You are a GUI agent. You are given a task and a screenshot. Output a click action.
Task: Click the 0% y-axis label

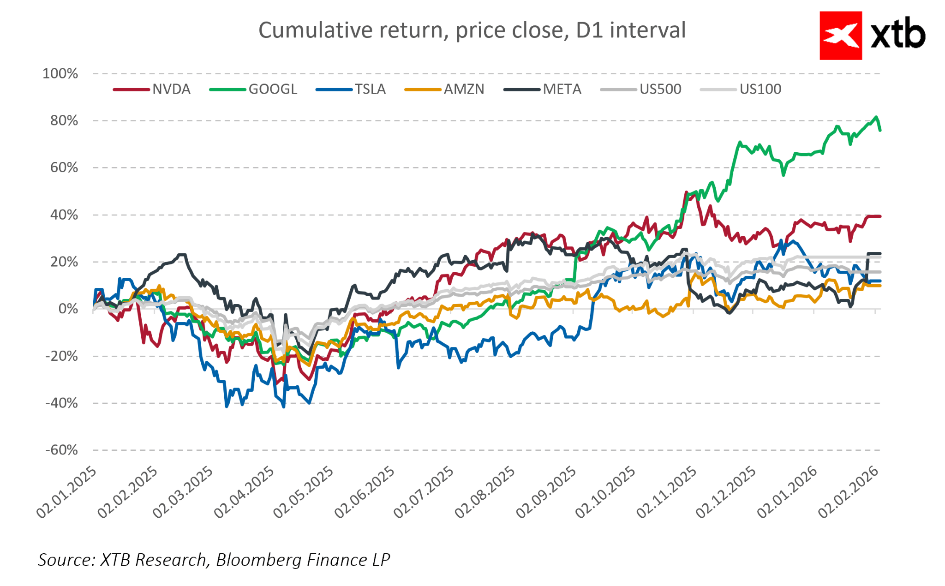tap(68, 309)
